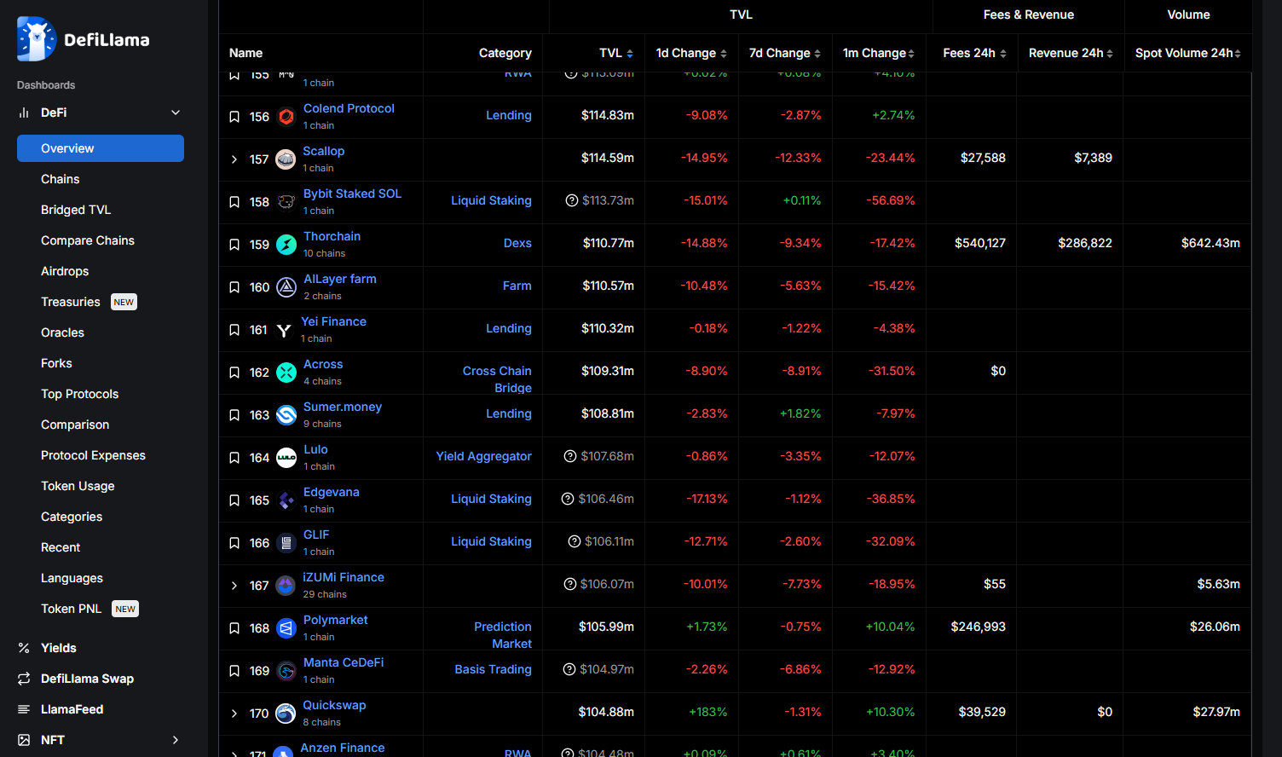
Task: Sort by TVL column
Action: click(616, 53)
